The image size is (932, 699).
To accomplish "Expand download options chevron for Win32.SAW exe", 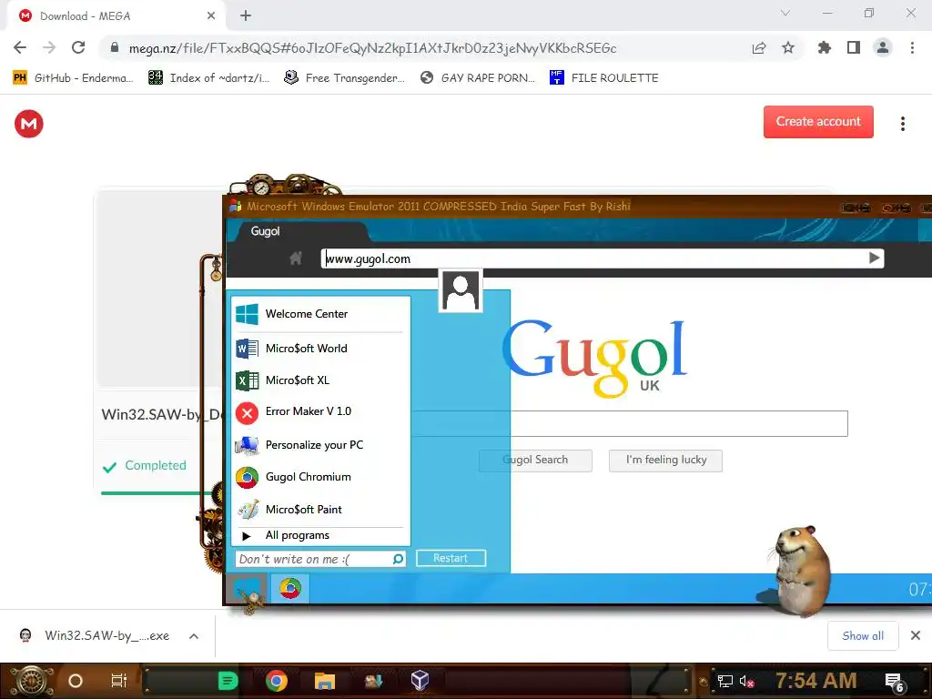I will (194, 636).
